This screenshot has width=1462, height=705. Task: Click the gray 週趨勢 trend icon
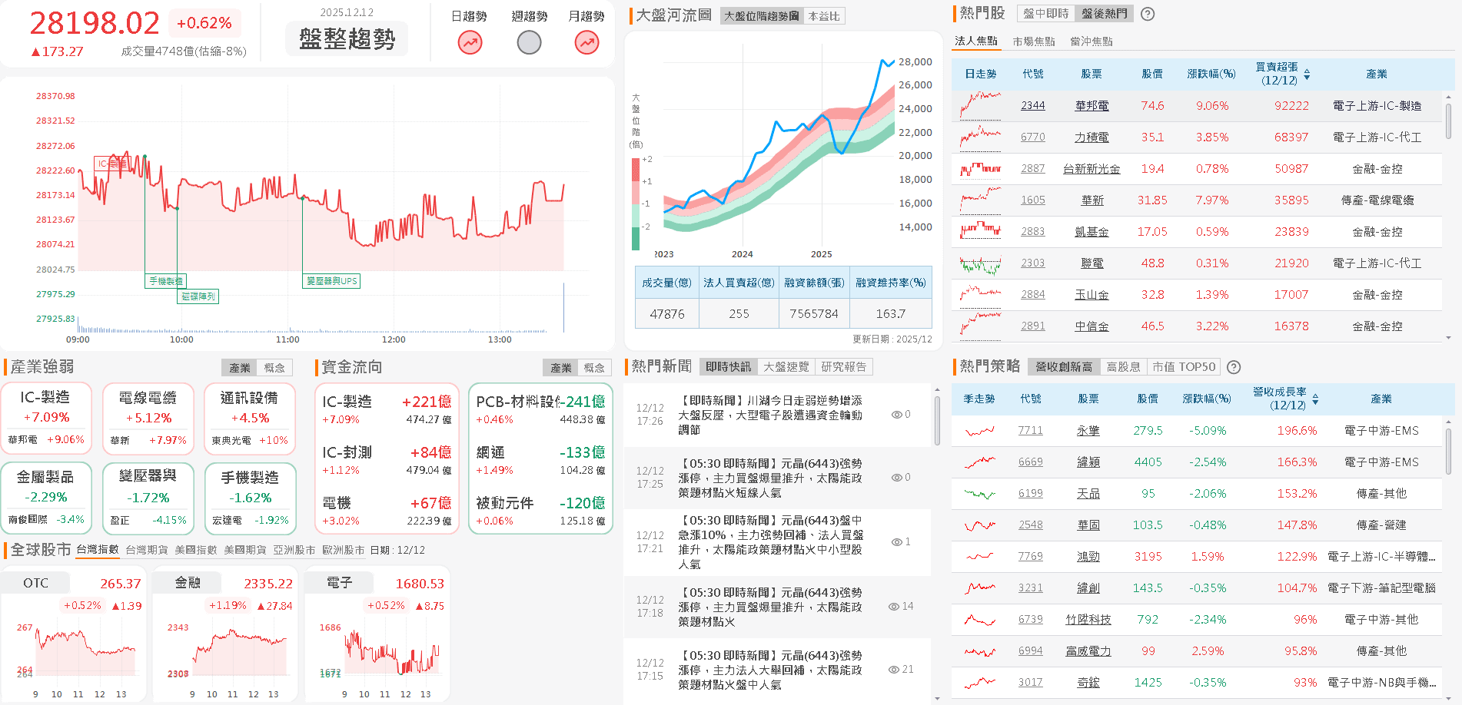coord(528,42)
